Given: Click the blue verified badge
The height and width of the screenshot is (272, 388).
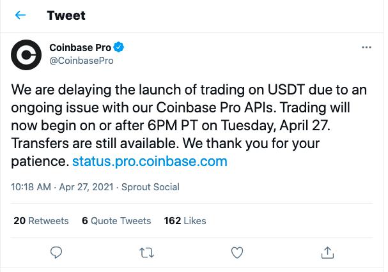Looking at the screenshot, I should pyautogui.click(x=120, y=47).
